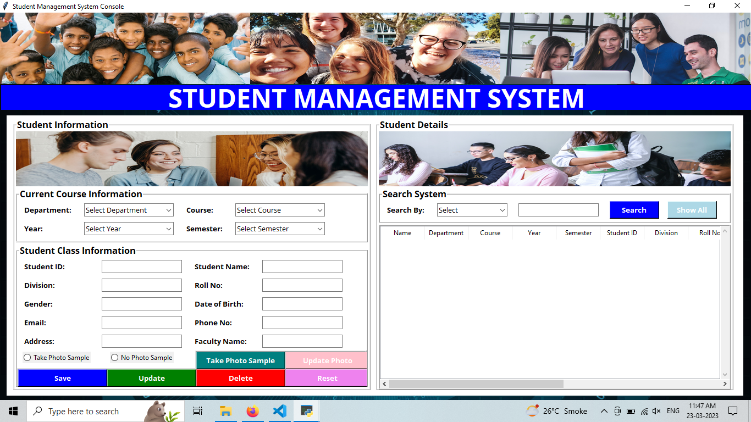Viewport: 751px width, 422px height.
Task: Click the Department column header
Action: (446, 233)
